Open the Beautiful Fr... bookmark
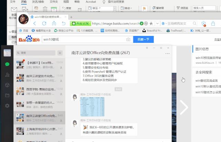This screenshot has height=142, width=221. click(153, 30)
